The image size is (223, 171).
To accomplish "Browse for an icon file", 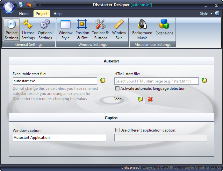I will [140, 99].
